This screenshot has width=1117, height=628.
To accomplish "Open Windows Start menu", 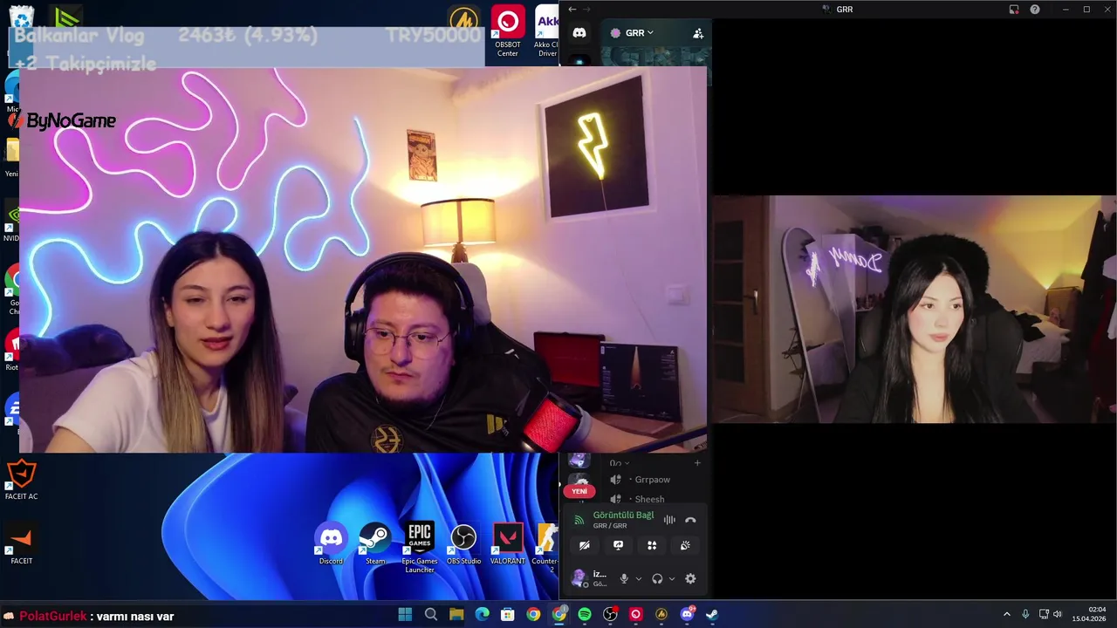I will click(405, 614).
